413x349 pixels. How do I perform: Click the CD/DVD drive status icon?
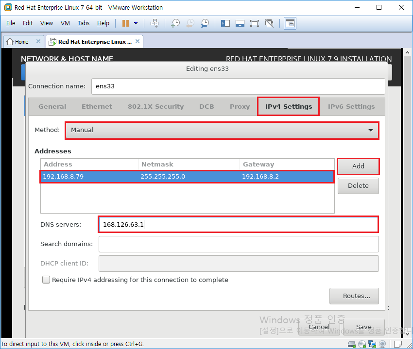362,344
